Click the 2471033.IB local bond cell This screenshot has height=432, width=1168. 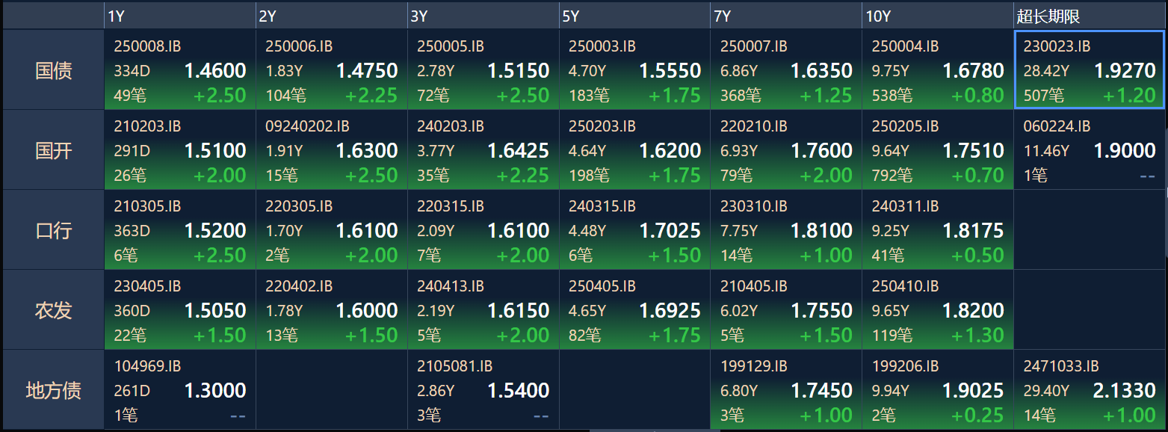coord(1090,389)
